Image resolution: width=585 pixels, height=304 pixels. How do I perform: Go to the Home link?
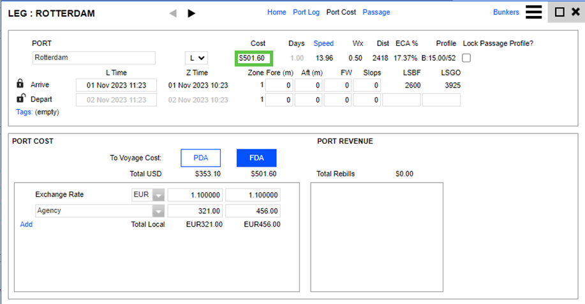click(x=276, y=12)
